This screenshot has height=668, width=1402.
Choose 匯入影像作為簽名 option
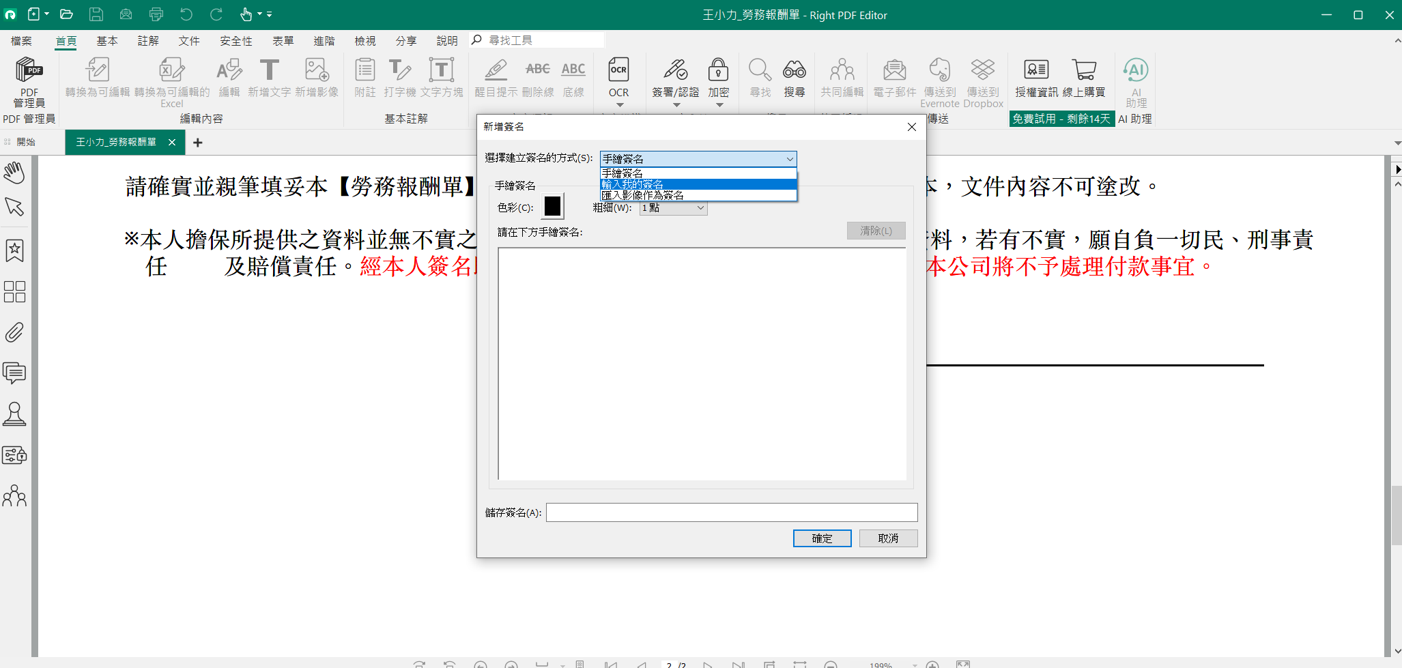698,195
